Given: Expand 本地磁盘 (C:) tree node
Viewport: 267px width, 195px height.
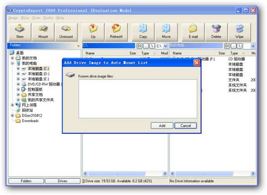Looking at the screenshot, I should click(x=18, y=69).
